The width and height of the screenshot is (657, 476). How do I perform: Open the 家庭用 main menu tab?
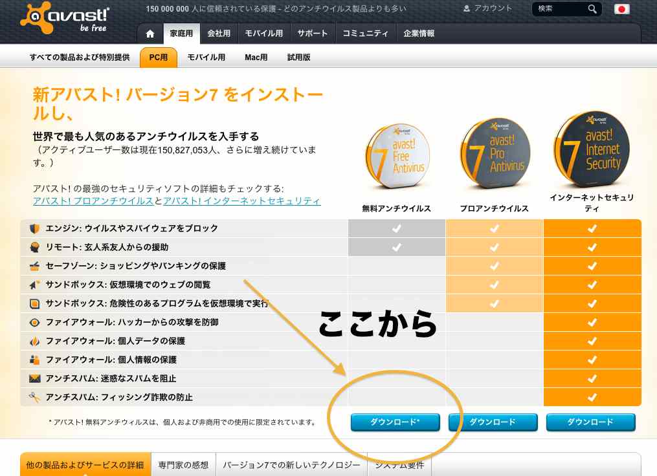[181, 34]
